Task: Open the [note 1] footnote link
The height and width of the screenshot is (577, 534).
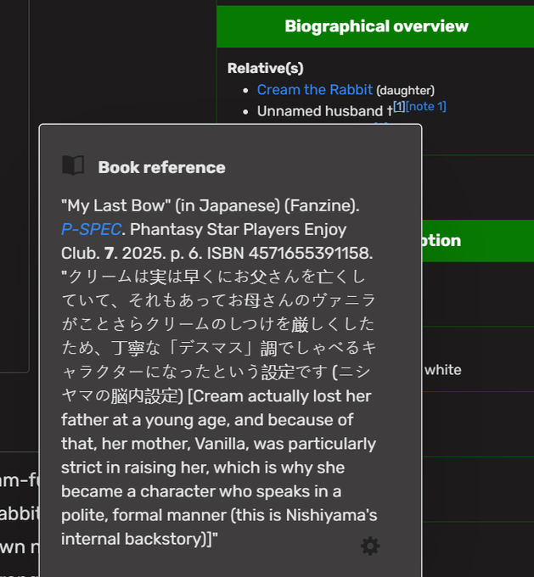Action: pyautogui.click(x=425, y=106)
